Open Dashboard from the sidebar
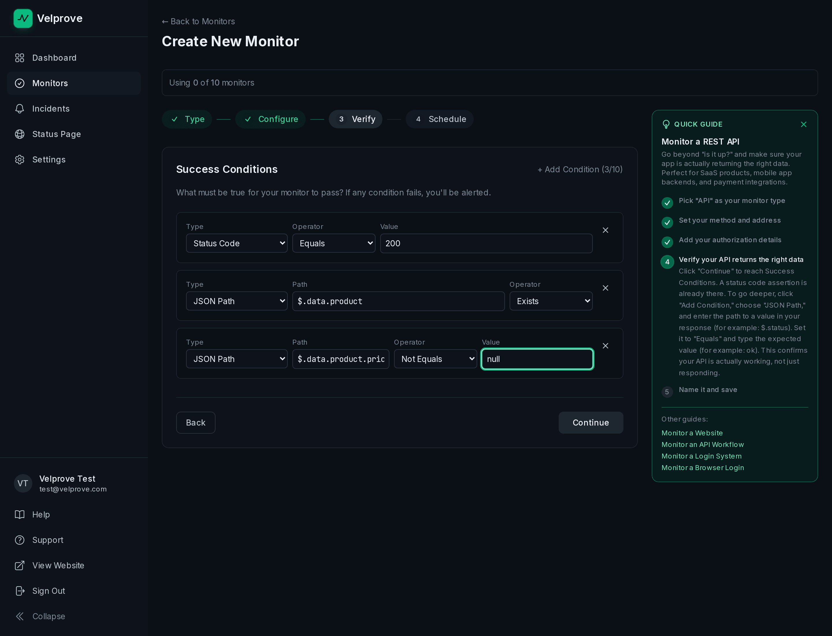The height and width of the screenshot is (636, 832). pos(74,58)
